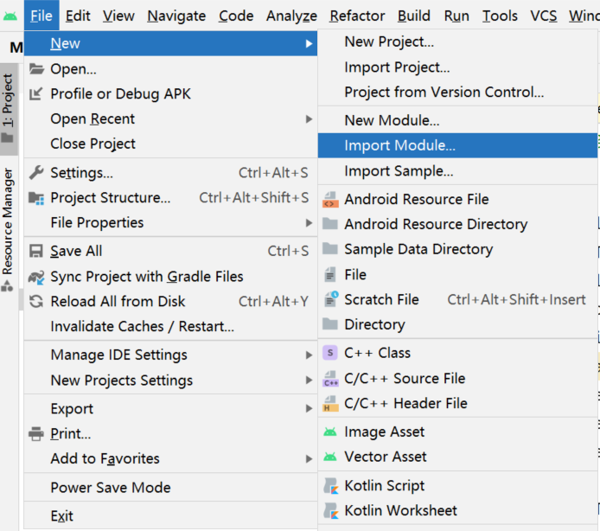600x531 pixels.
Task: Click the Resource Manager sidebar icon
Action: pos(7,285)
